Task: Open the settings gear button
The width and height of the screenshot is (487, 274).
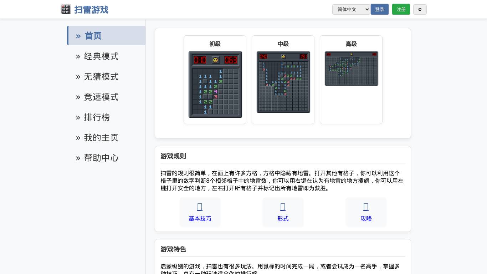Action: [420, 9]
